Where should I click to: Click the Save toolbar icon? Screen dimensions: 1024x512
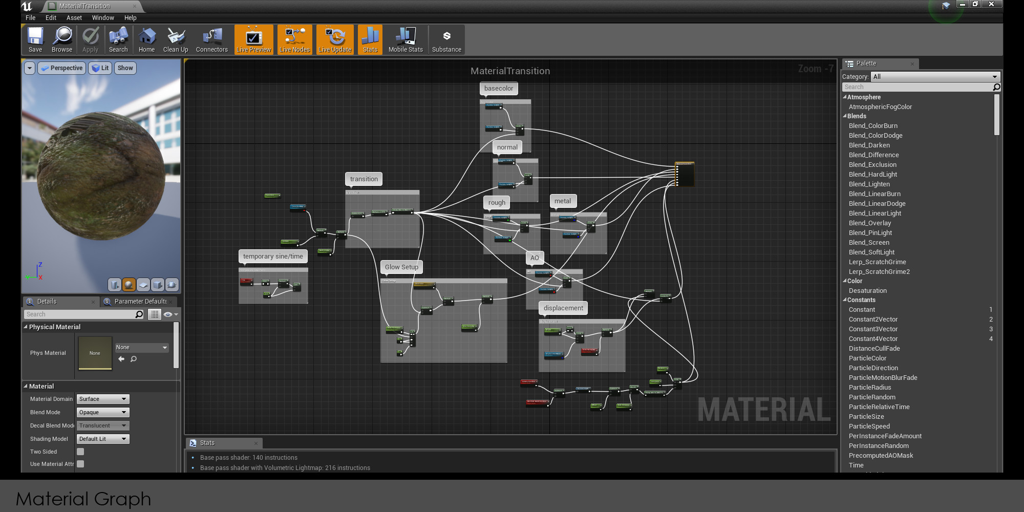(x=35, y=39)
